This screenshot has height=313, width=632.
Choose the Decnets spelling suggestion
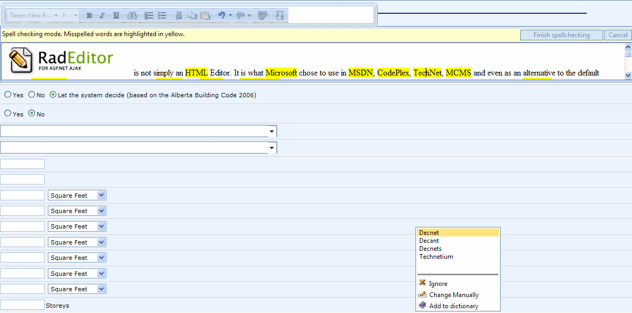(x=458, y=249)
